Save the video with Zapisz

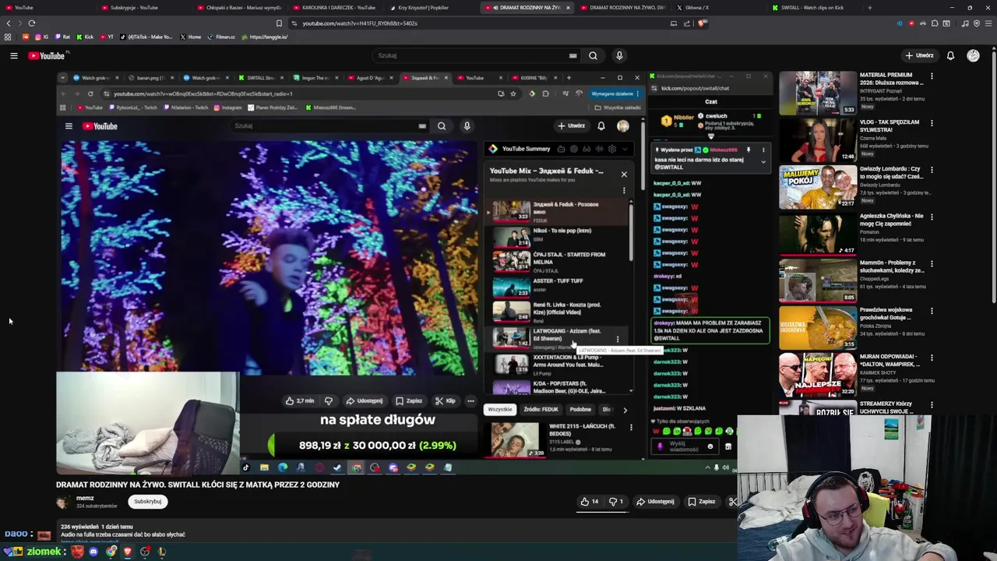coord(701,502)
